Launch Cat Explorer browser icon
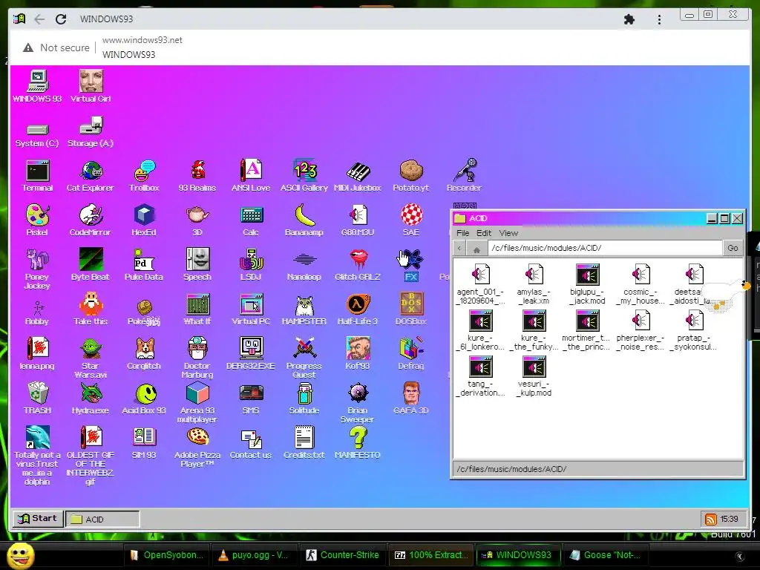Screen dimensions: 760x570 point(90,175)
